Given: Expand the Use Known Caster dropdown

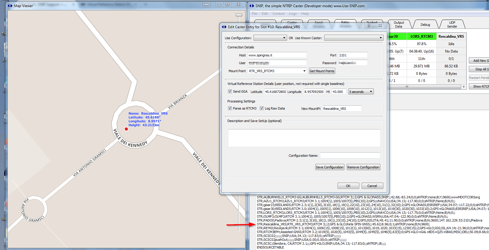Looking at the screenshot, I should pos(353,38).
